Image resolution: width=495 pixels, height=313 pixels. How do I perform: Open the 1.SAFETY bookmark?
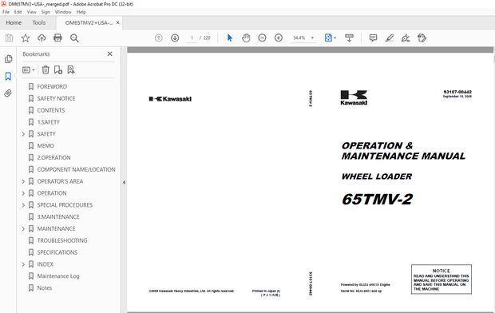pos(48,122)
